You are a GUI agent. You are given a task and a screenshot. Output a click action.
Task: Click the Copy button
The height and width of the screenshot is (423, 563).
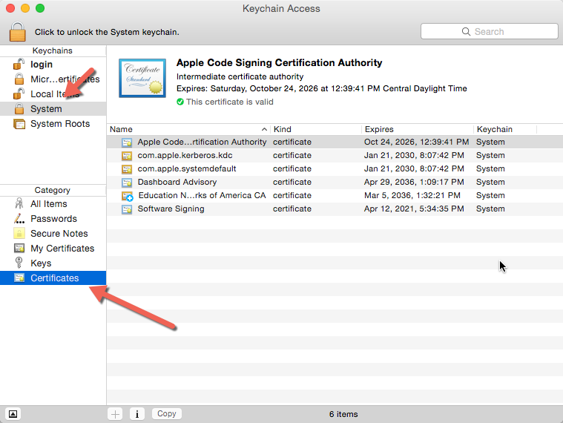[167, 413]
